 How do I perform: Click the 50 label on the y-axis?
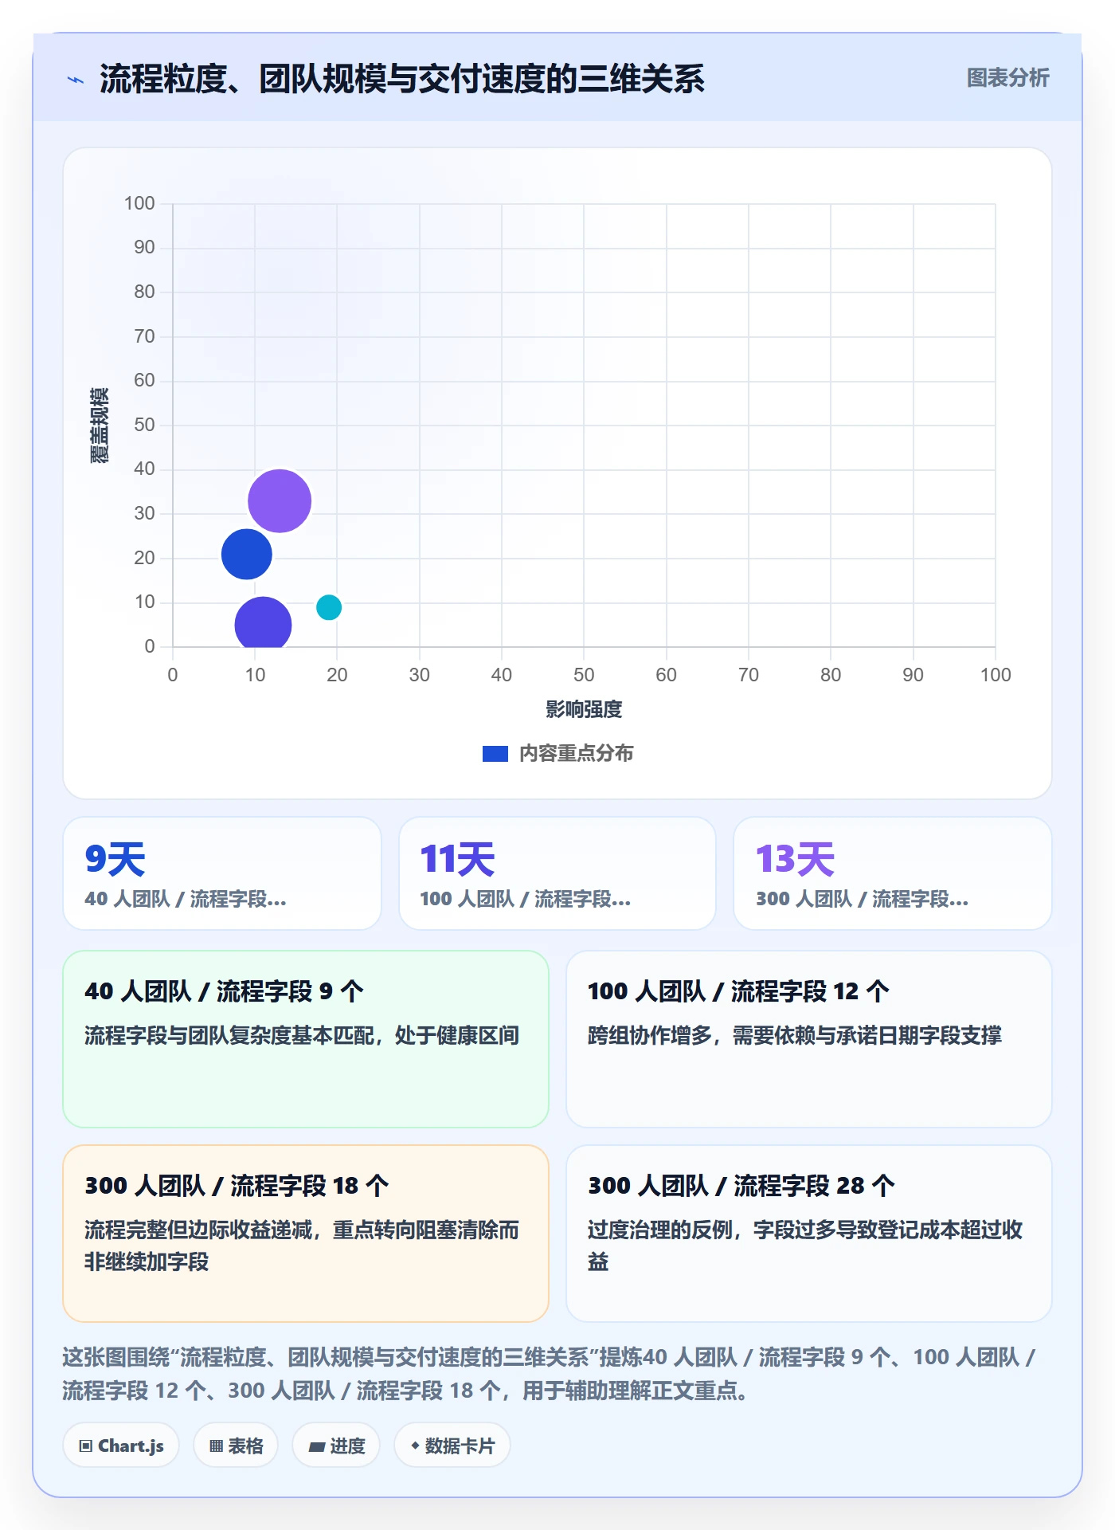click(144, 425)
